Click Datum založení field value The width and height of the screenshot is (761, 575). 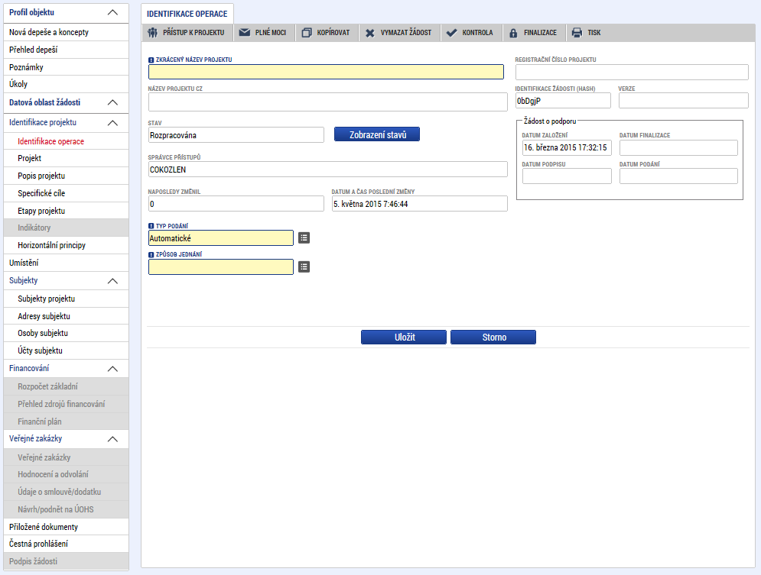coord(567,147)
